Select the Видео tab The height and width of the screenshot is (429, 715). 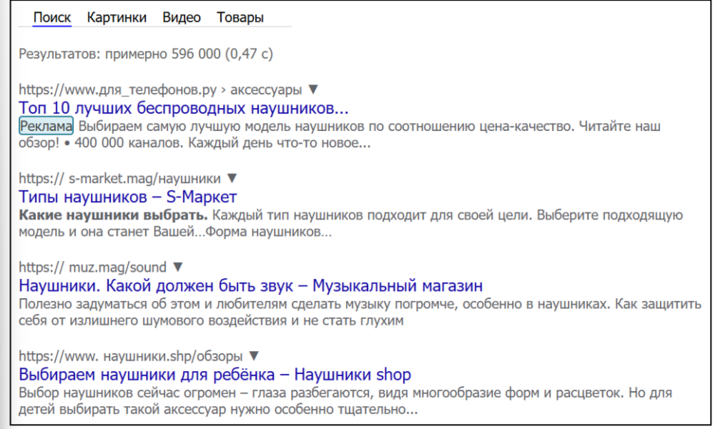[x=182, y=18]
